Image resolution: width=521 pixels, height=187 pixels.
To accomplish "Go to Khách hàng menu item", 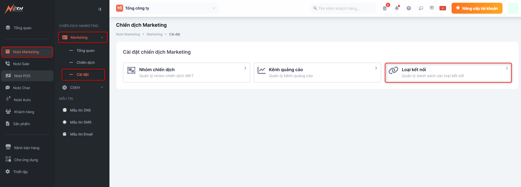I will (24, 112).
